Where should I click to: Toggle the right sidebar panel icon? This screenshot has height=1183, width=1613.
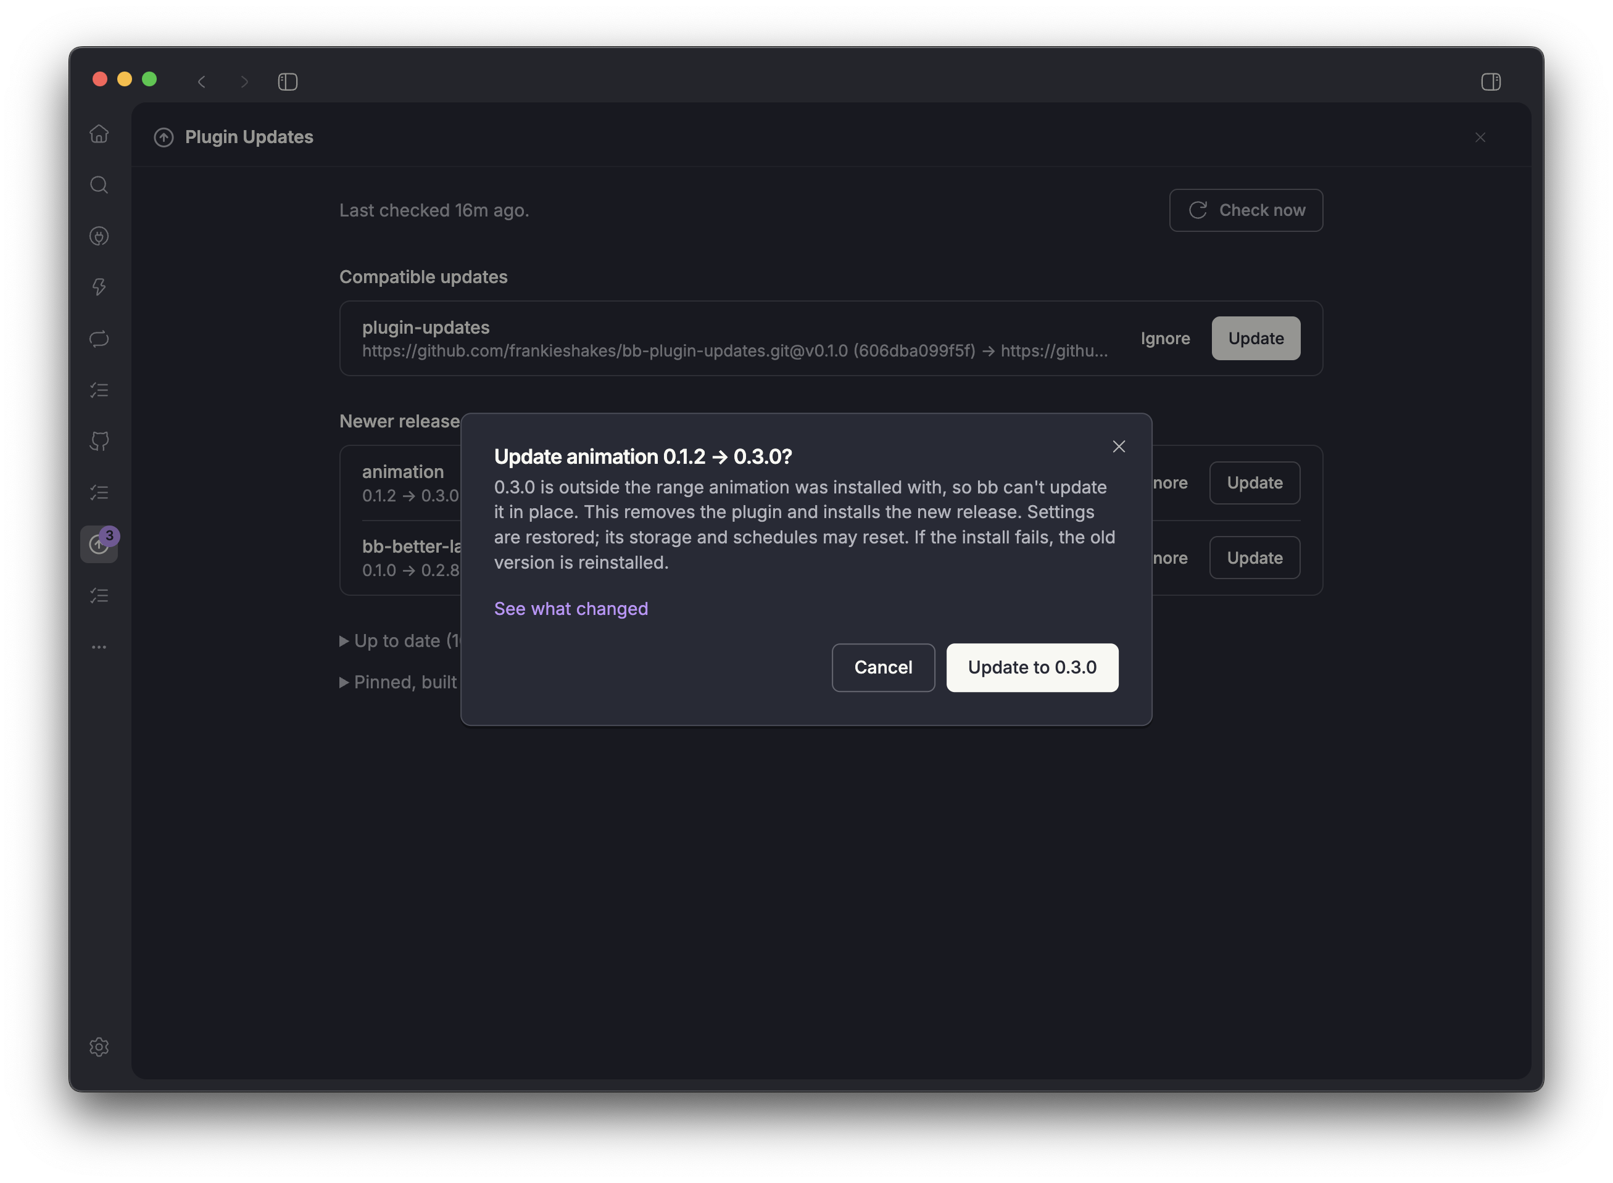[1491, 81]
